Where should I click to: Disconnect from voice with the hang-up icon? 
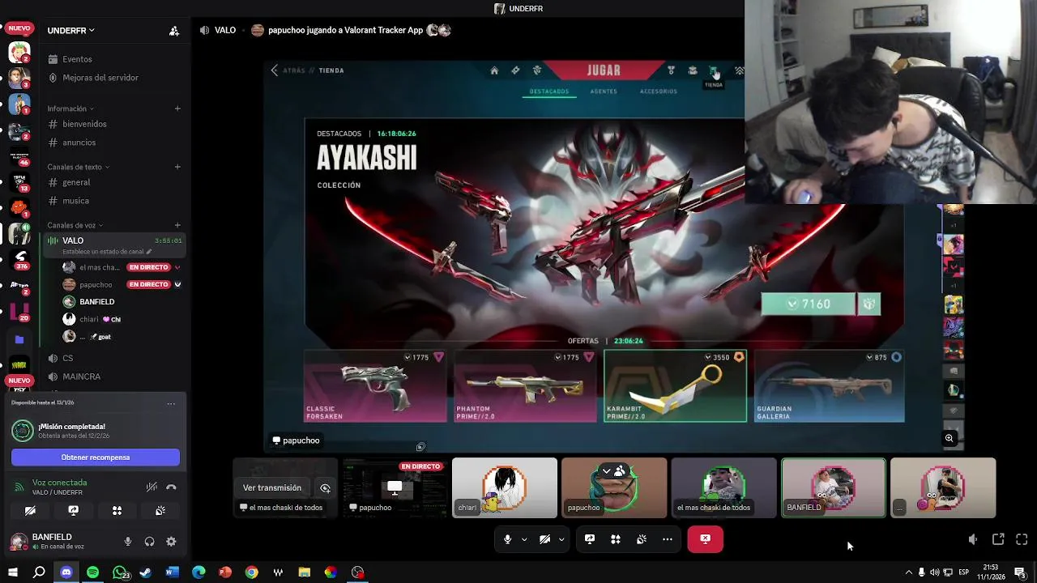click(x=171, y=487)
